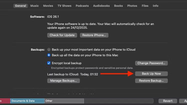Open the Movies tab
187x105 pixels.
(x=48, y=6)
